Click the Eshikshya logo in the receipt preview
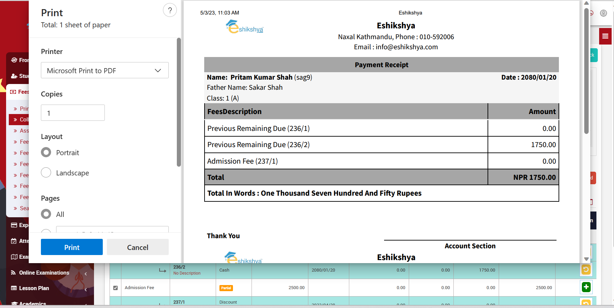Screen dimensions: 614x308 point(244,27)
